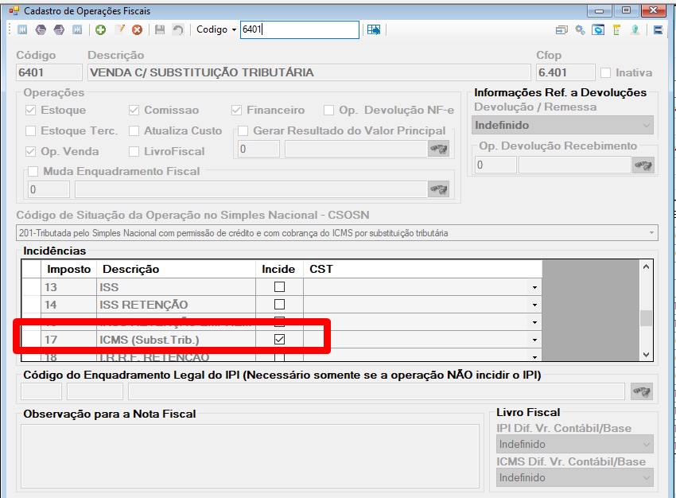Go to first record navigation icon
Screen dimensions: 676x498
click(x=22, y=29)
